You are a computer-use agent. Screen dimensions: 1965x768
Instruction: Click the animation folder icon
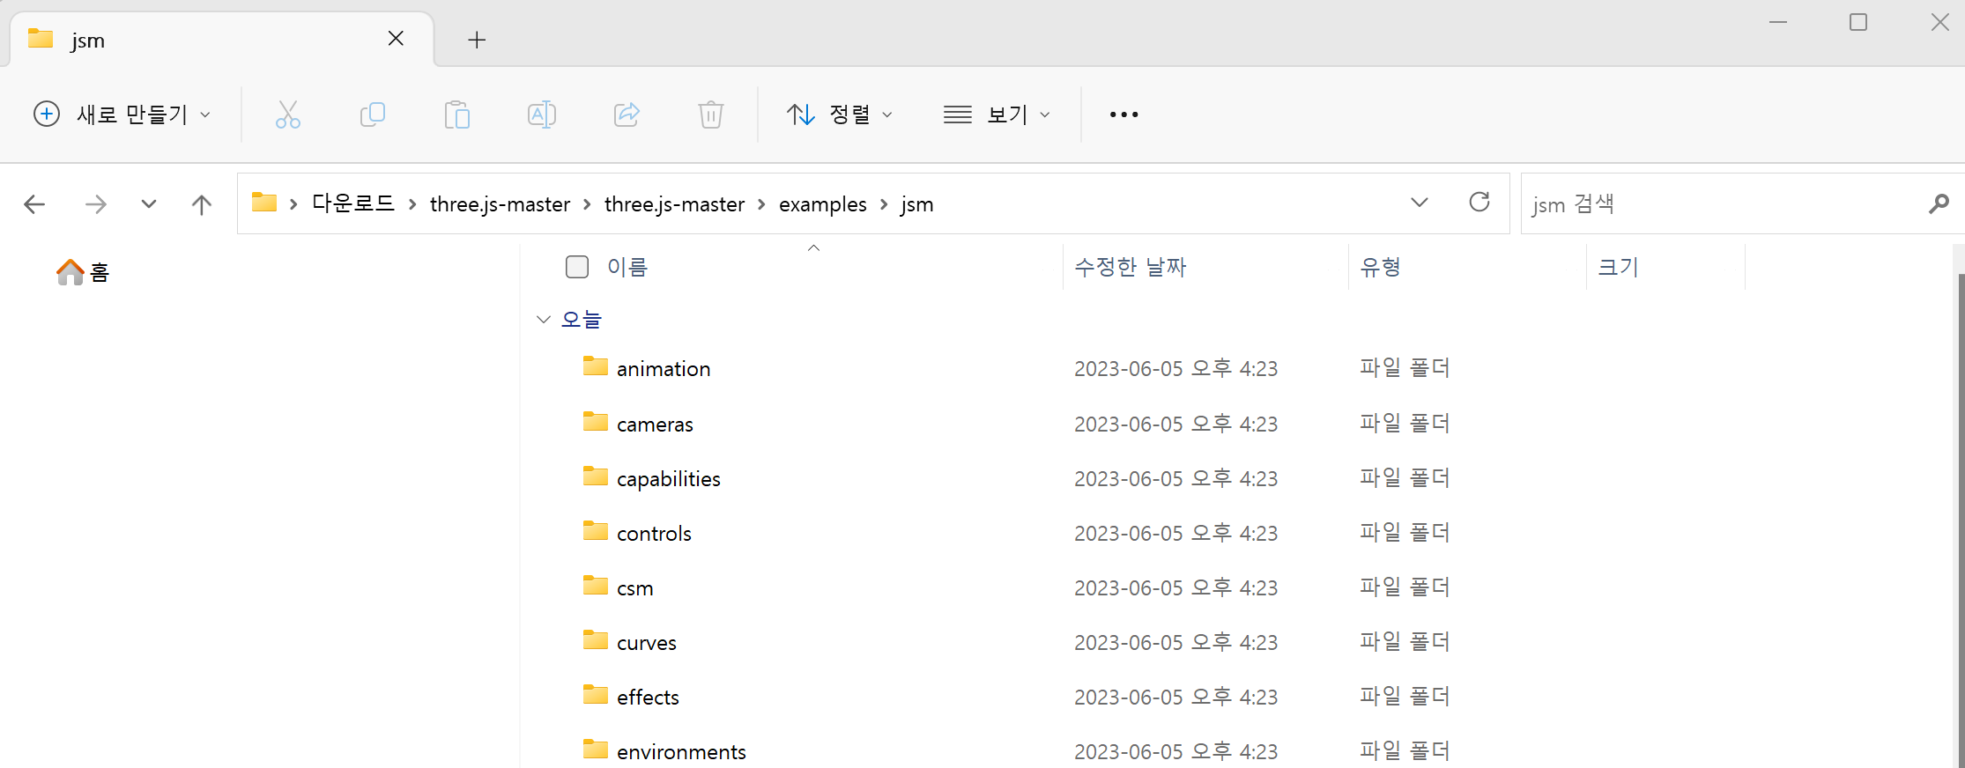point(596,366)
